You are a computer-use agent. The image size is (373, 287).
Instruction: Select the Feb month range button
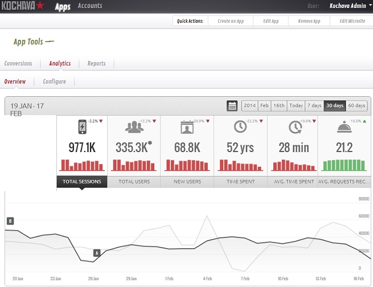tap(264, 105)
